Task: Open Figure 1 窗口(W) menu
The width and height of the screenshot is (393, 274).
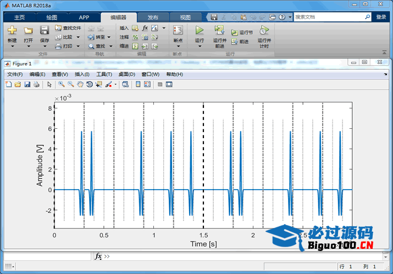Action: point(151,75)
